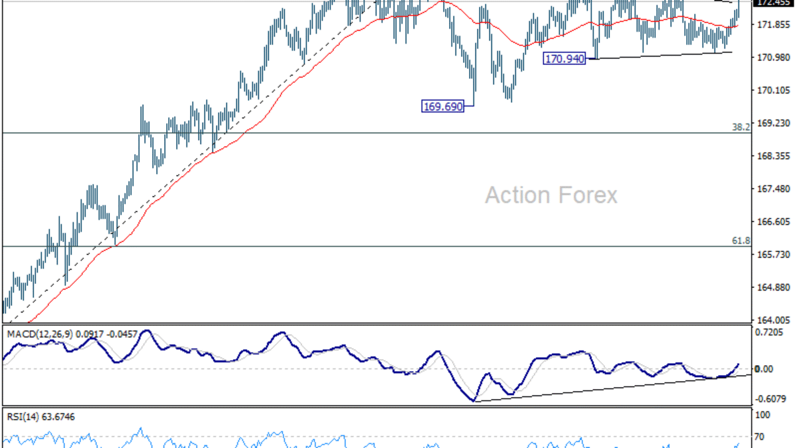The height and width of the screenshot is (448, 797).
Task: Click 164.880 on the price axis
Action: click(x=773, y=287)
